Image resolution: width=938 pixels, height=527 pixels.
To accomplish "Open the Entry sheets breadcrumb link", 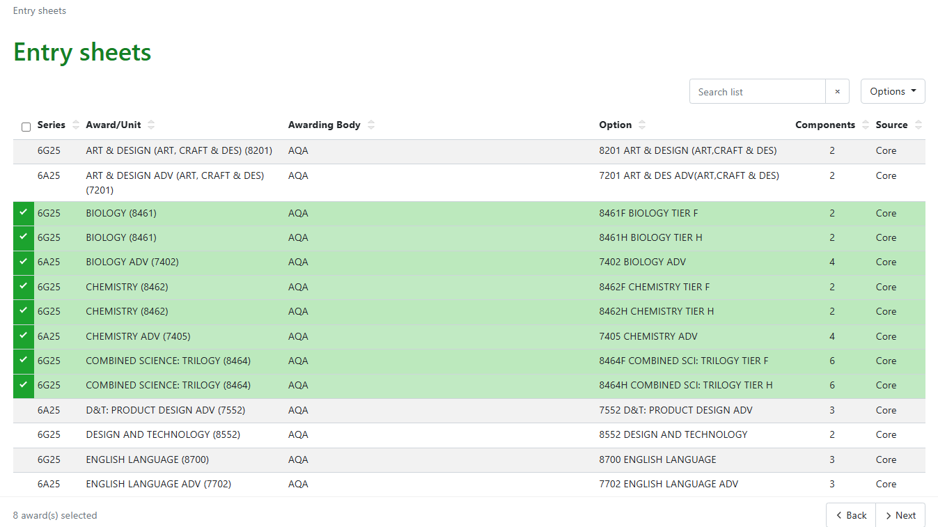I will coord(40,10).
